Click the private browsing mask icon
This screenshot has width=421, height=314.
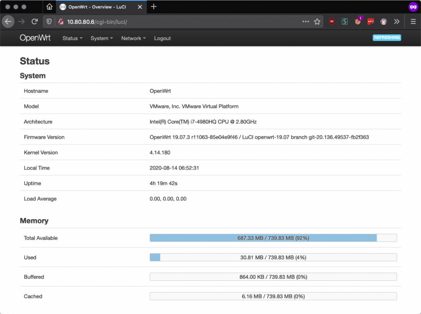[x=413, y=7]
